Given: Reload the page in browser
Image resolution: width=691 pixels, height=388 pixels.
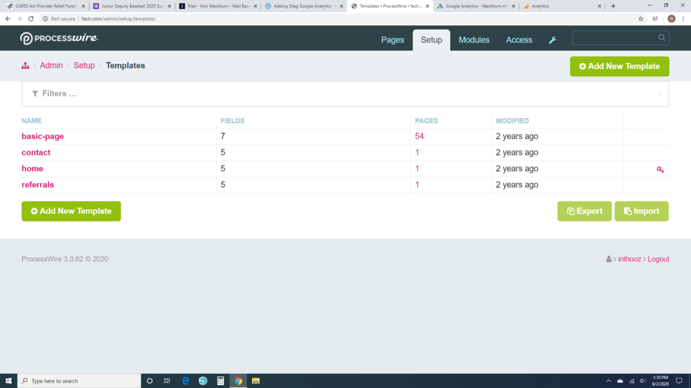Looking at the screenshot, I should (x=31, y=19).
